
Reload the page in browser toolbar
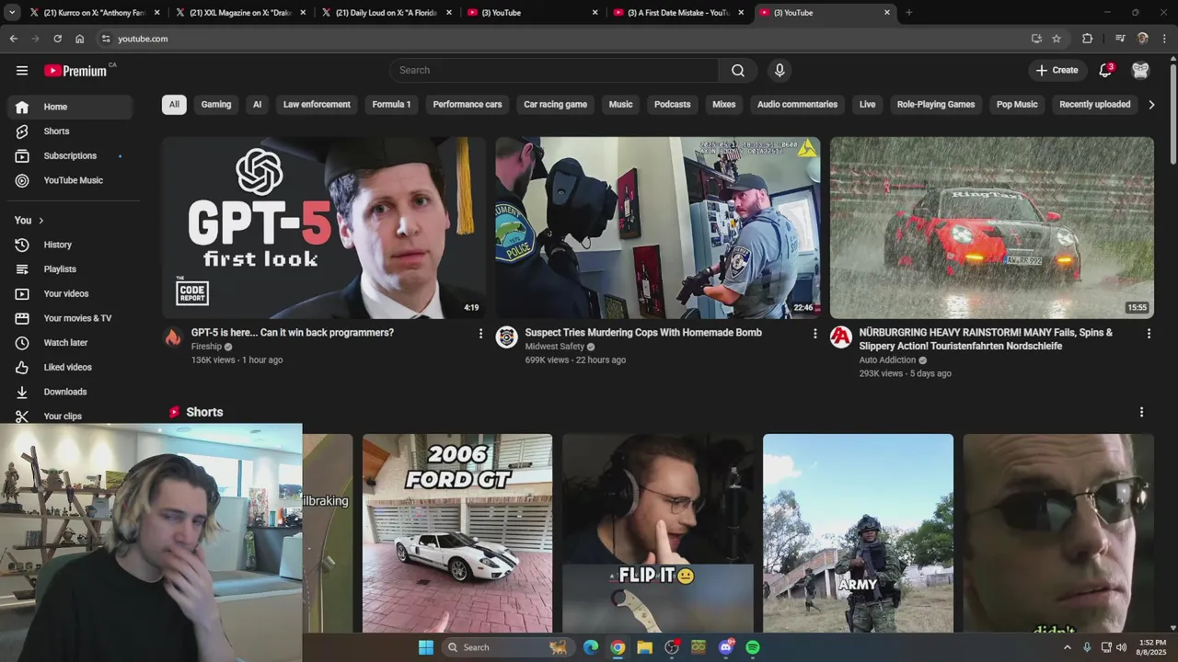(x=57, y=39)
